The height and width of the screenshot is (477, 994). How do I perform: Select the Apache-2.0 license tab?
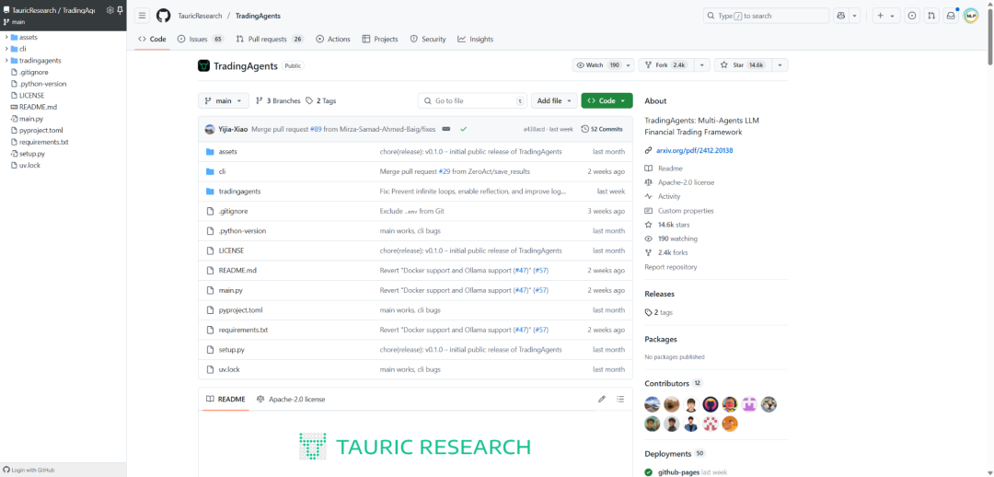click(x=291, y=400)
